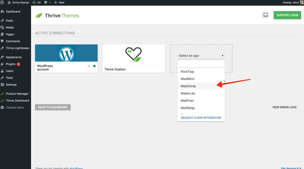Image resolution: width=304 pixels, height=169 pixels.
Task: Click the pencil edit icon on WordPress account
Action: point(89,66)
